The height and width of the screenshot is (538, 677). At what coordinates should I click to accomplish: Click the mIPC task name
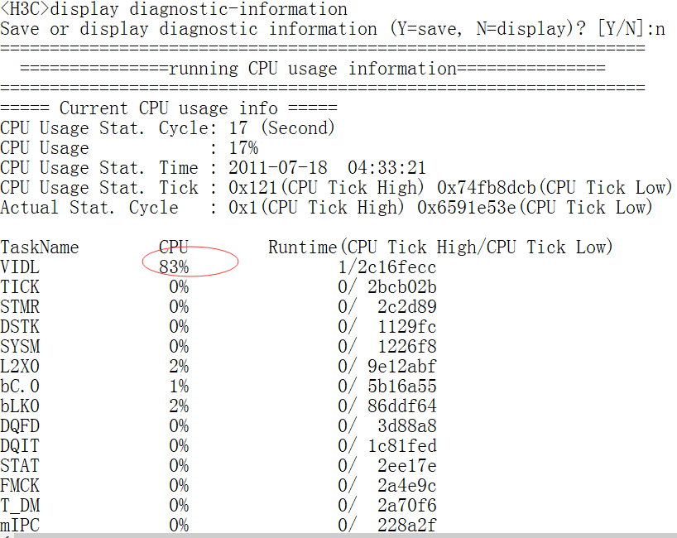tap(20, 525)
